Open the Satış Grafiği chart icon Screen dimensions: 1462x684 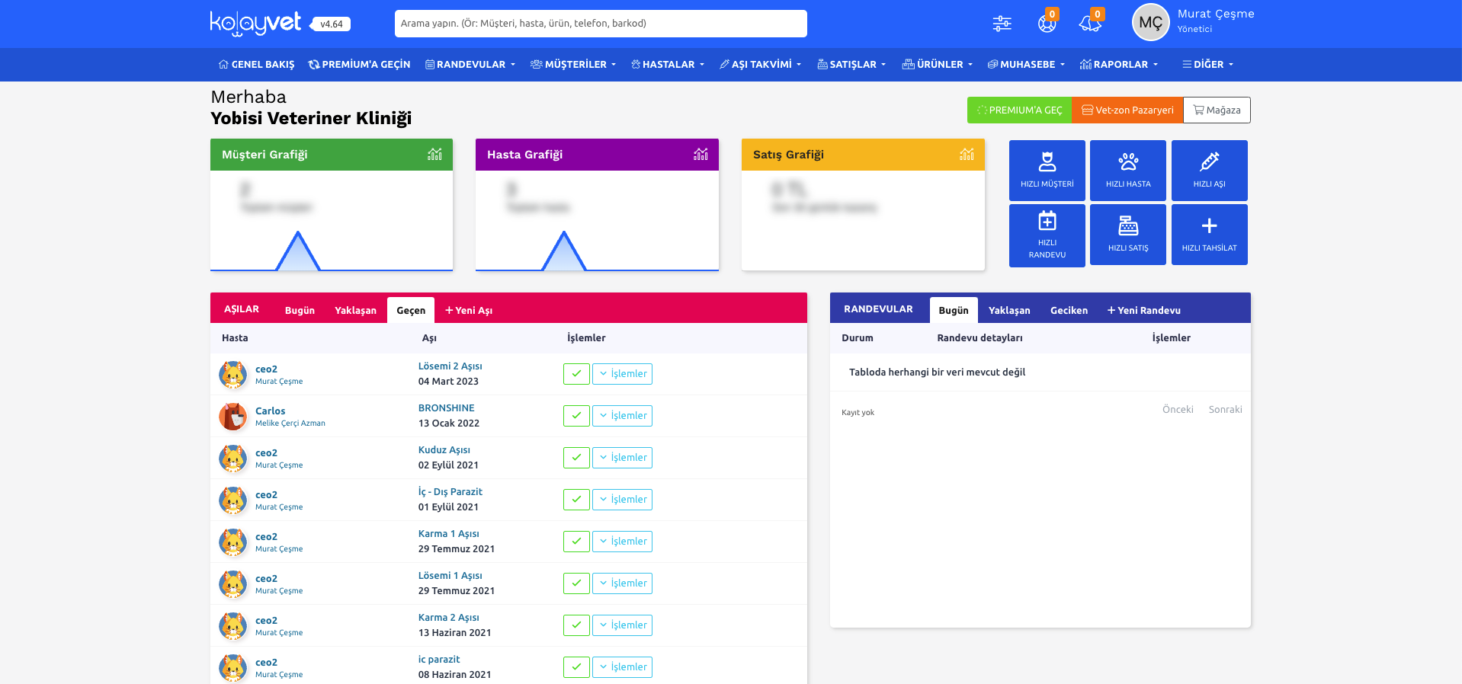[967, 154]
